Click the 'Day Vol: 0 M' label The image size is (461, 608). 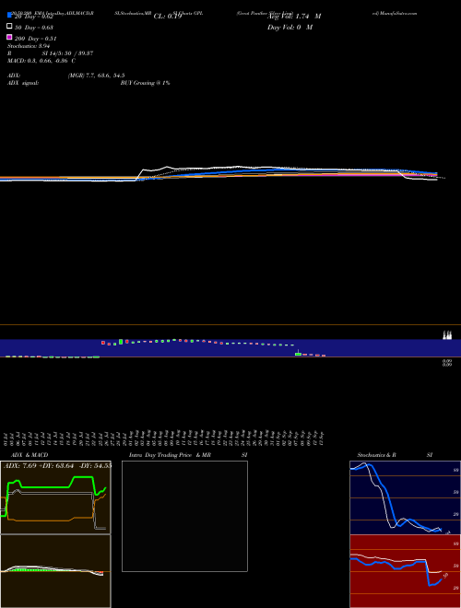pyautogui.click(x=290, y=27)
